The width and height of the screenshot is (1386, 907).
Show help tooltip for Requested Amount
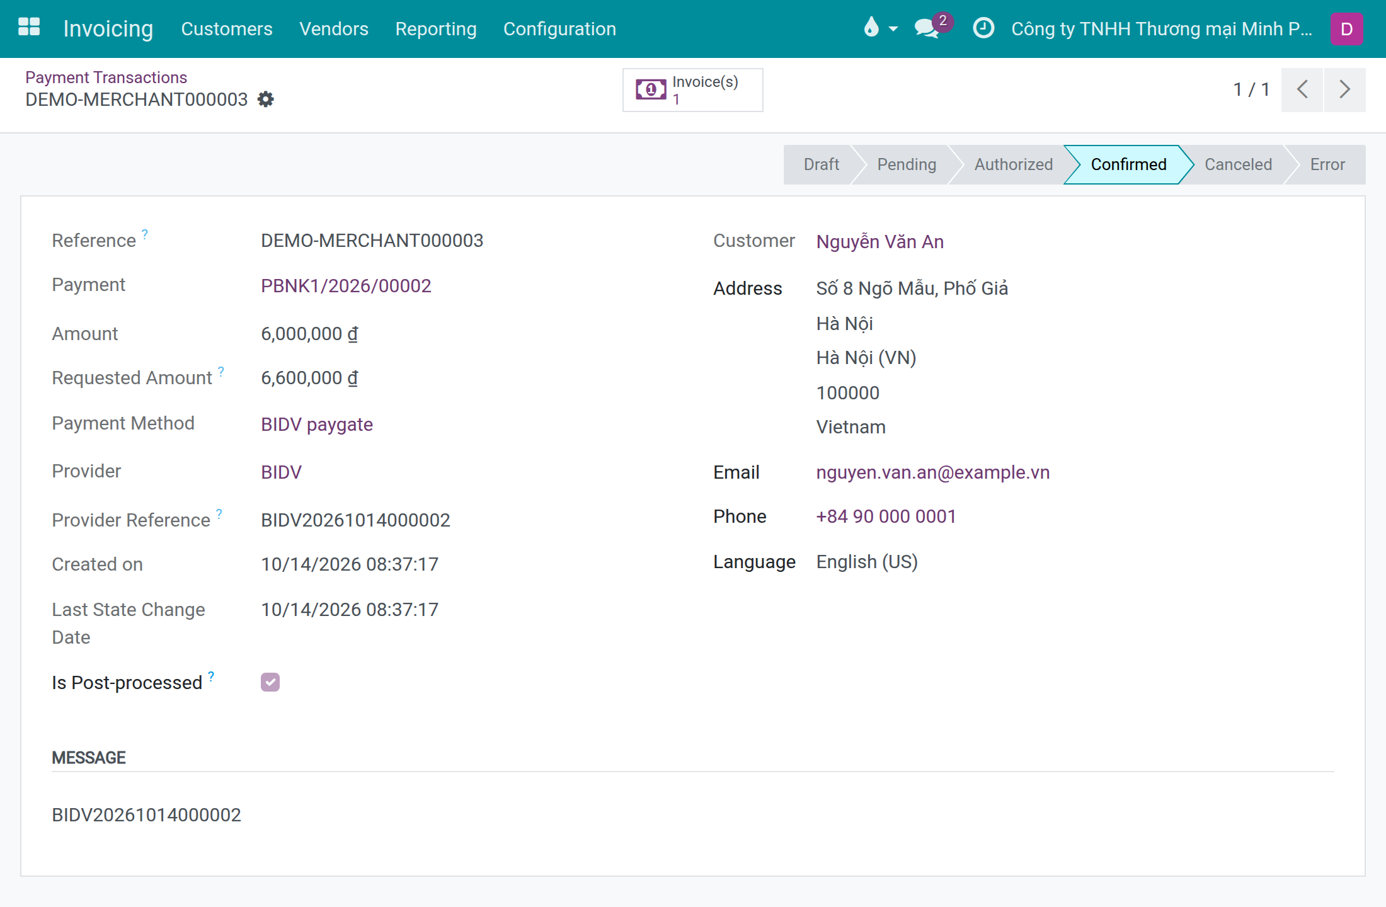221,372
